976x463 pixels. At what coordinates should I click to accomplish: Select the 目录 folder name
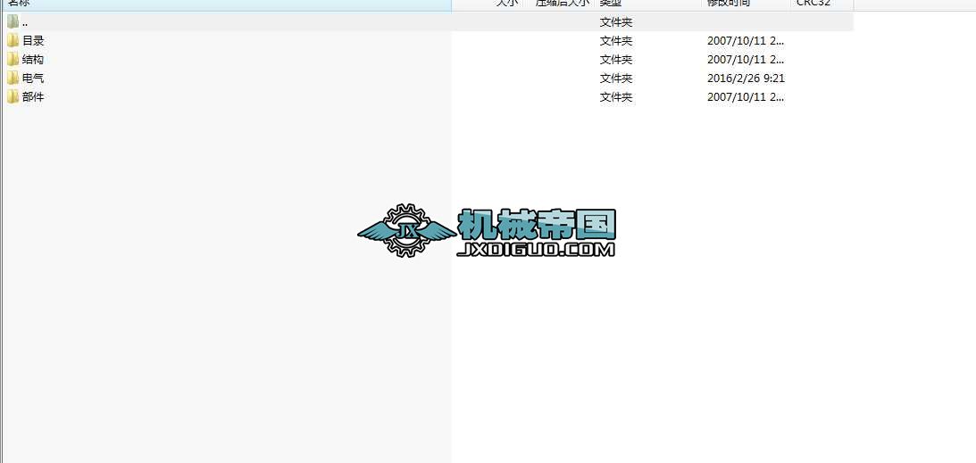point(33,41)
